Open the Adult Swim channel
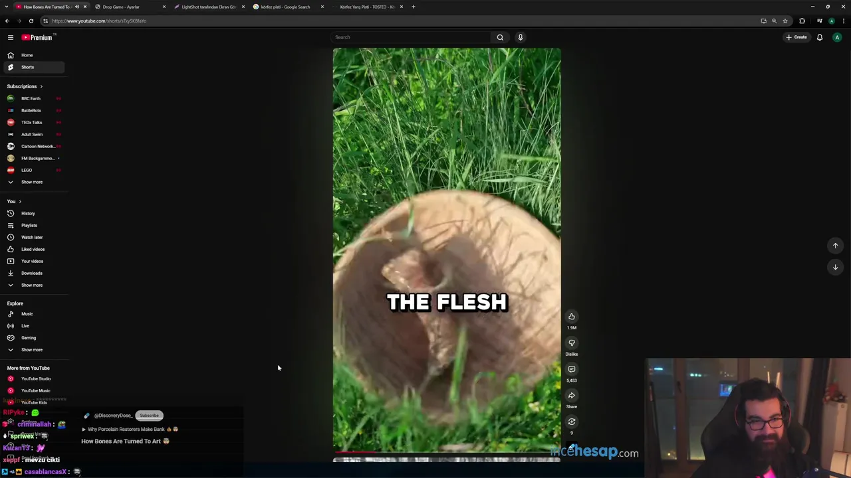 33,134
